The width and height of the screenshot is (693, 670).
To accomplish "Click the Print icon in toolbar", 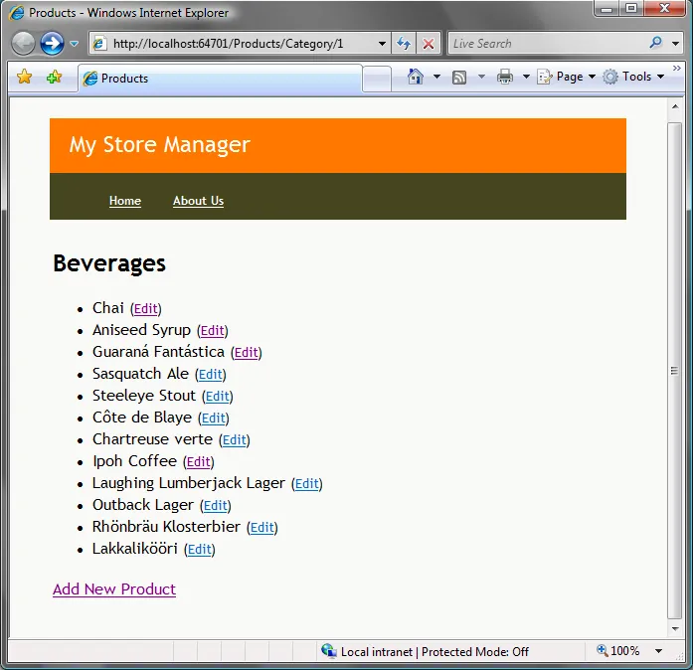I will (x=505, y=77).
